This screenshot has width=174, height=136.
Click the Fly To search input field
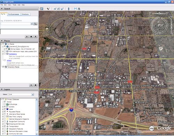(16, 24)
